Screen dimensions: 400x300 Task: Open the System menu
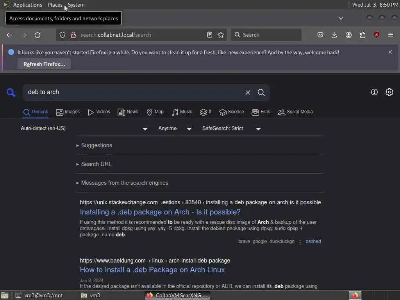(76, 5)
